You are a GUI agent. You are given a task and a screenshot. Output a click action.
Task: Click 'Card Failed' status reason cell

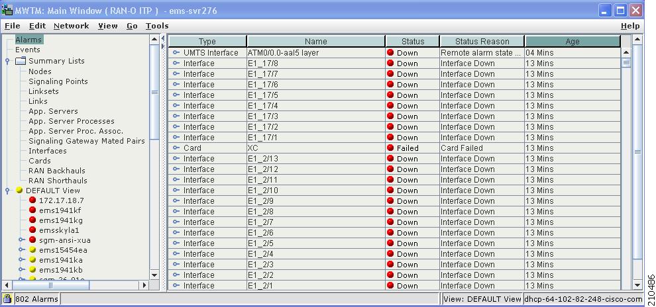(x=482, y=148)
